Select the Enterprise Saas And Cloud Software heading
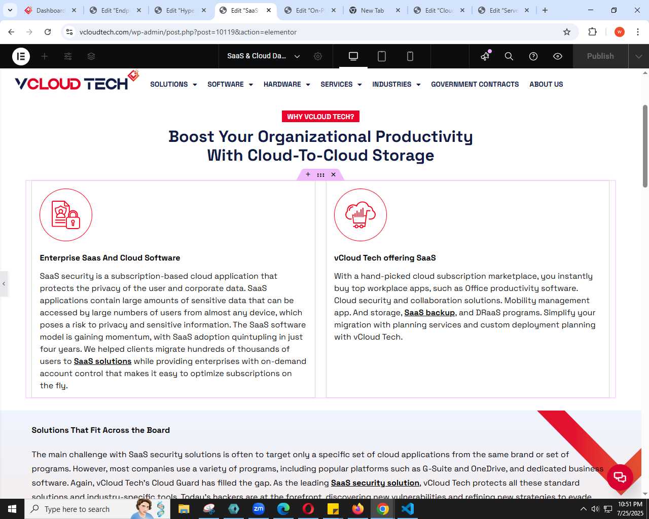 coord(110,258)
